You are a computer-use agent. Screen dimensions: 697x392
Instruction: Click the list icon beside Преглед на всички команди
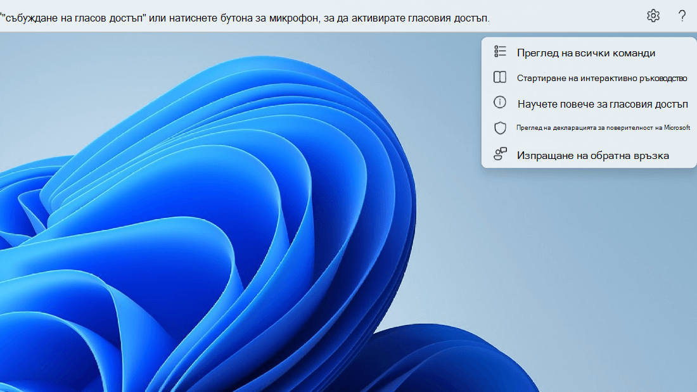(500, 51)
